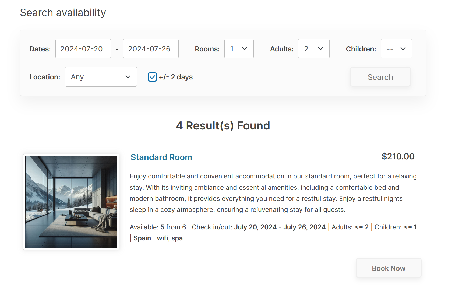This screenshot has width=452, height=288.
Task: Open the Children dropdown
Action: [x=396, y=49]
